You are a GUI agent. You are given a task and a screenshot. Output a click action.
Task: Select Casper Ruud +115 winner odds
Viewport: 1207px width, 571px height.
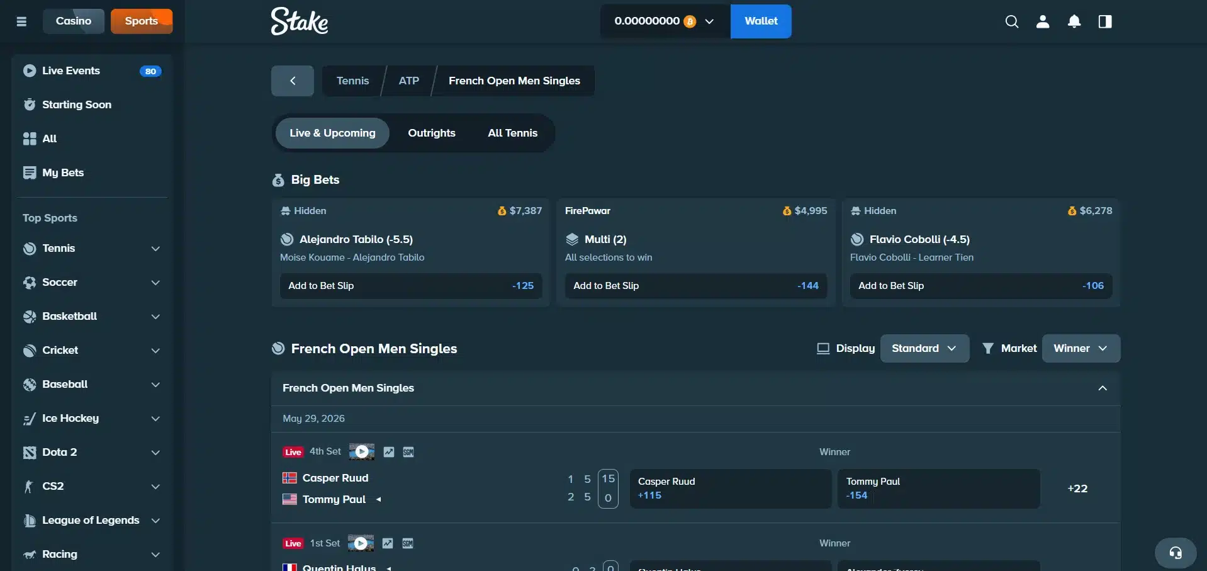click(x=731, y=489)
